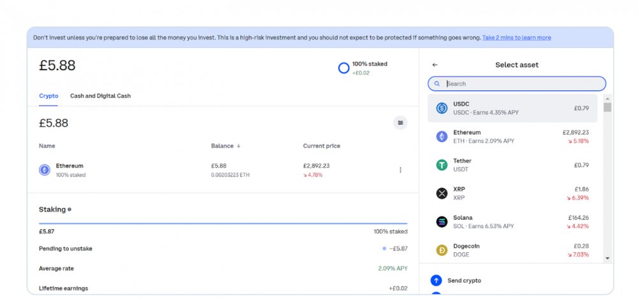Click the Pending to unstake row label
The image size is (638, 300).
tap(66, 248)
